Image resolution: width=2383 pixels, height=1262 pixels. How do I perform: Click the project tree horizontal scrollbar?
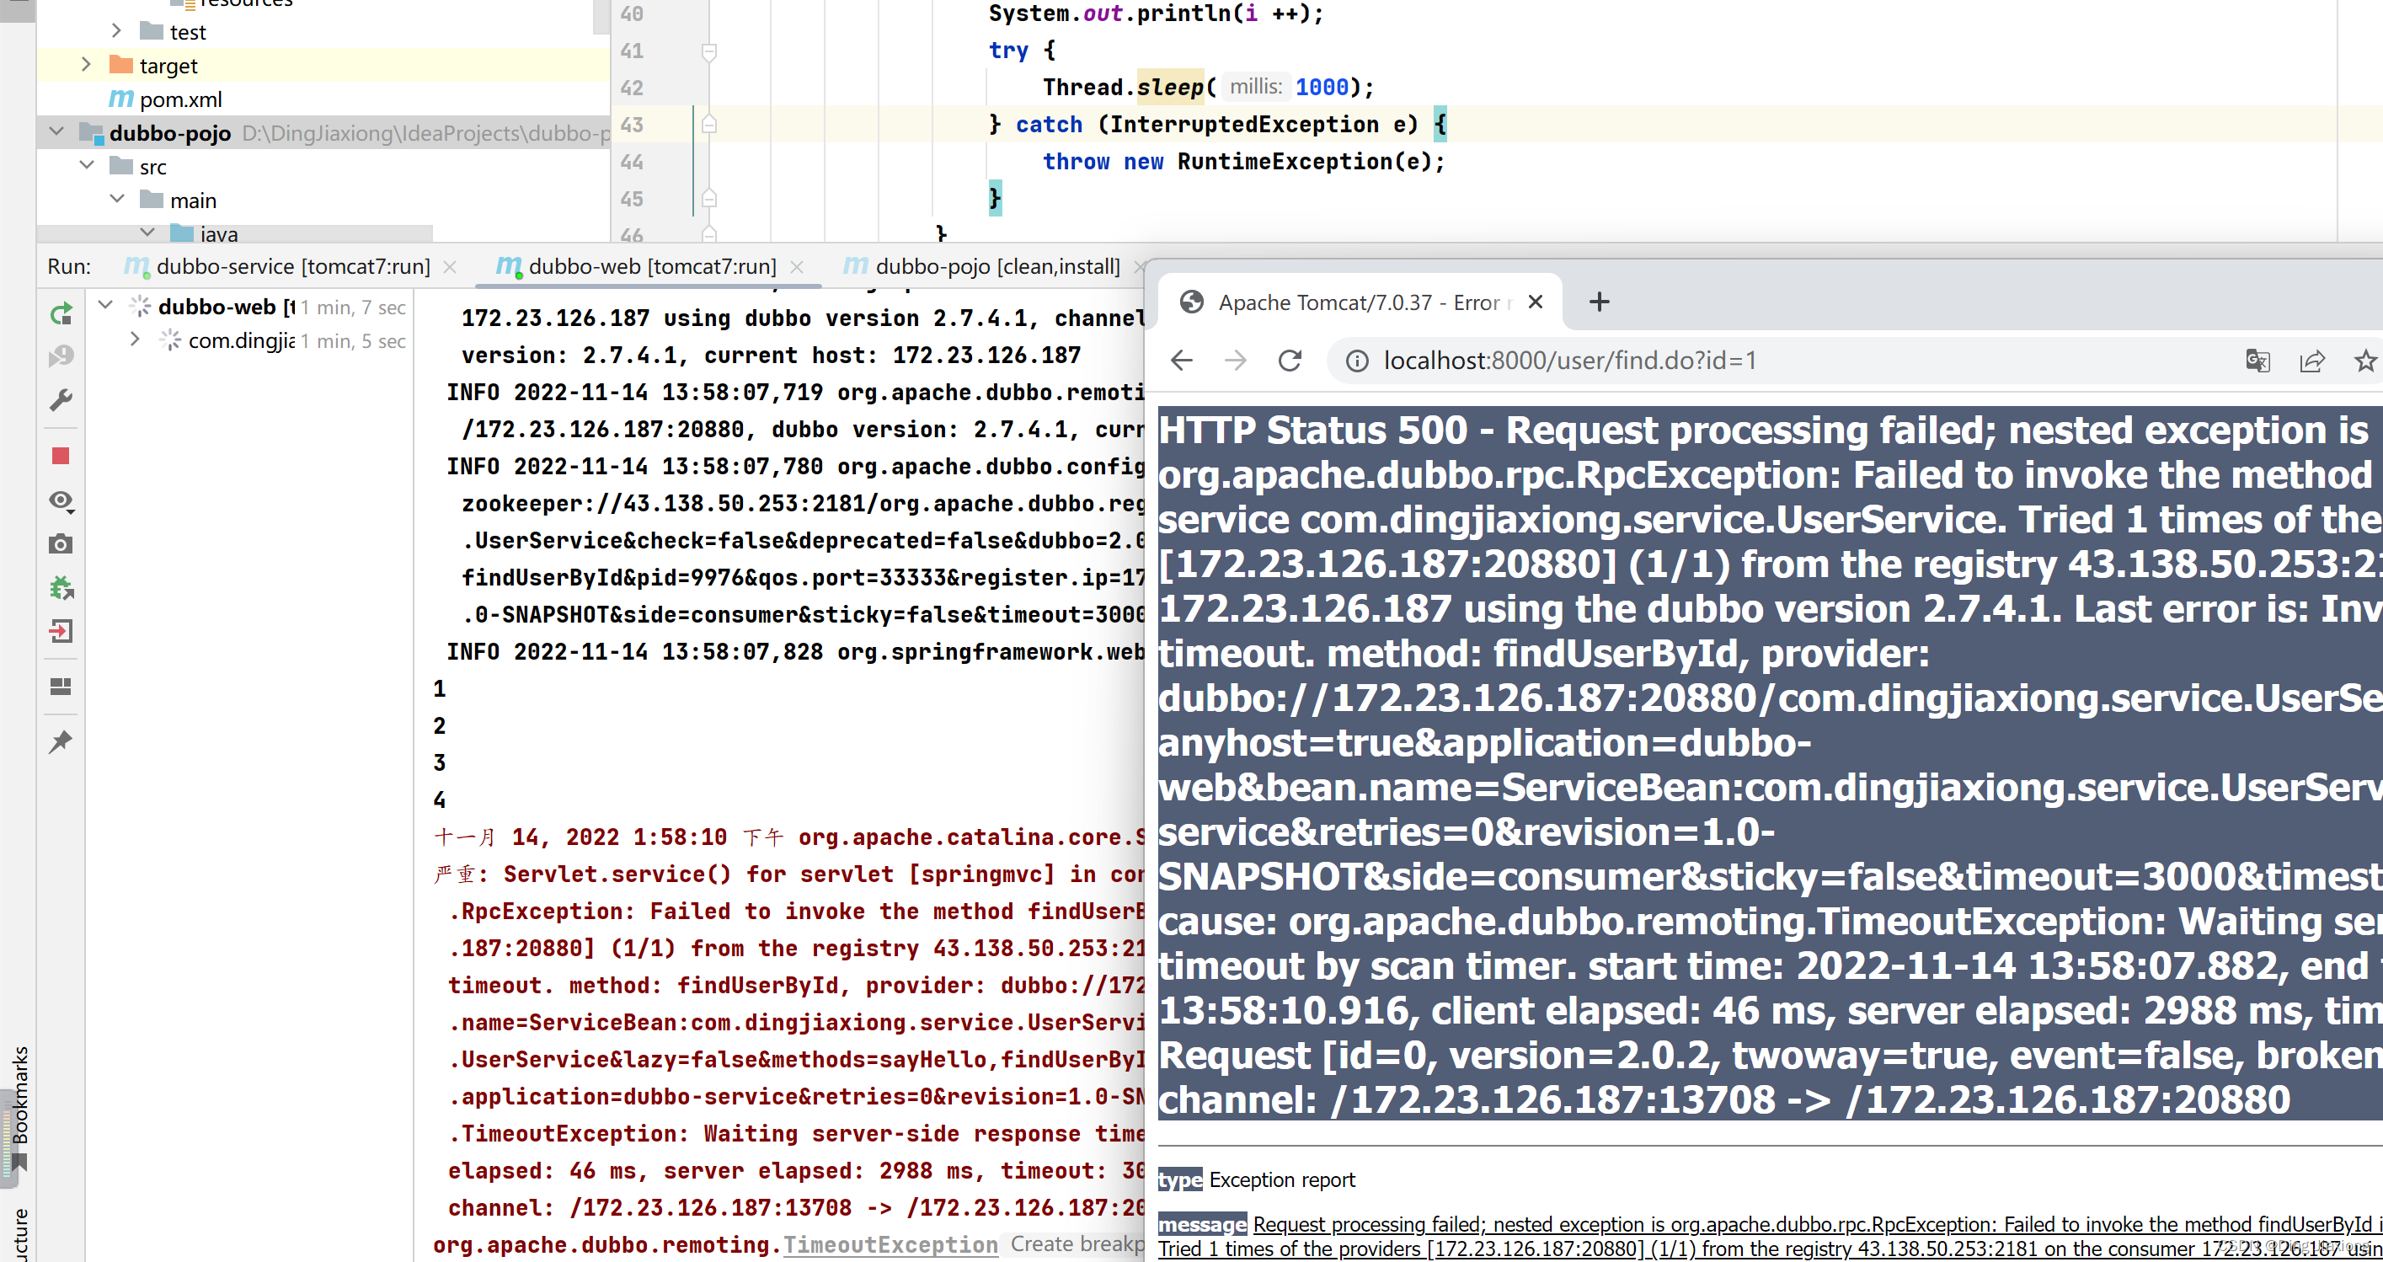point(234,234)
